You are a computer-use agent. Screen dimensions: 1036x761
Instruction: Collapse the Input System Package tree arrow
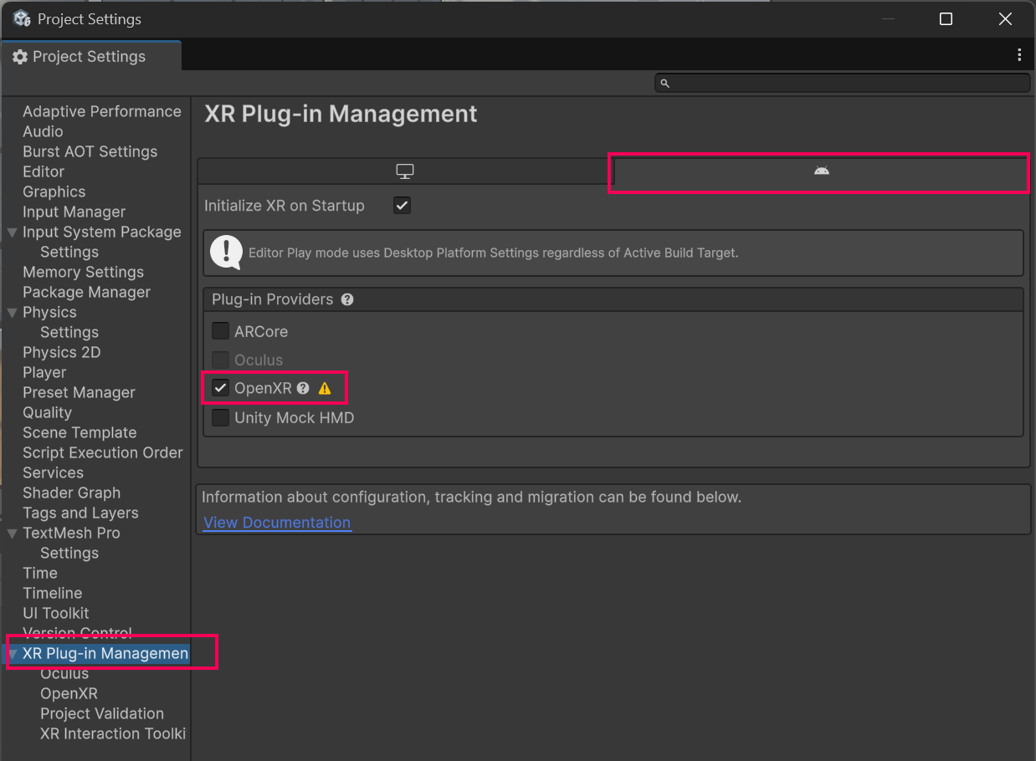coord(13,232)
